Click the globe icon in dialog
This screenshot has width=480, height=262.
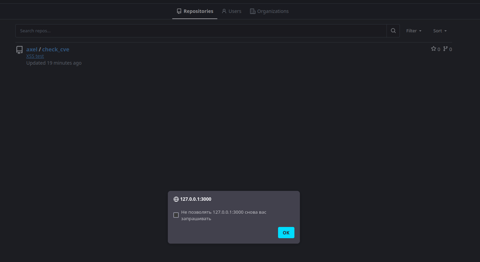pos(176,199)
